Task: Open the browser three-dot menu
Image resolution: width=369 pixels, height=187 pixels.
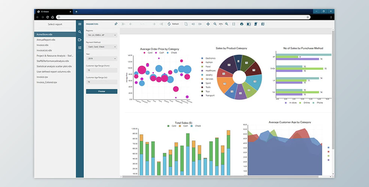Action: pyautogui.click(x=331, y=17)
